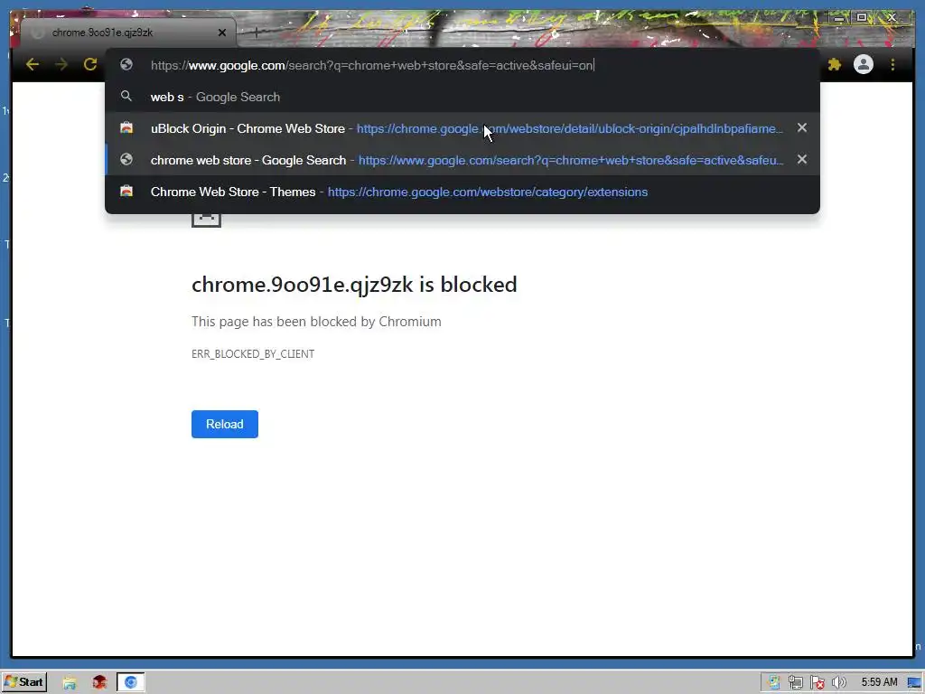Click the search magnifier icon beside 'web s'
The height and width of the screenshot is (694, 925).
pos(126,96)
